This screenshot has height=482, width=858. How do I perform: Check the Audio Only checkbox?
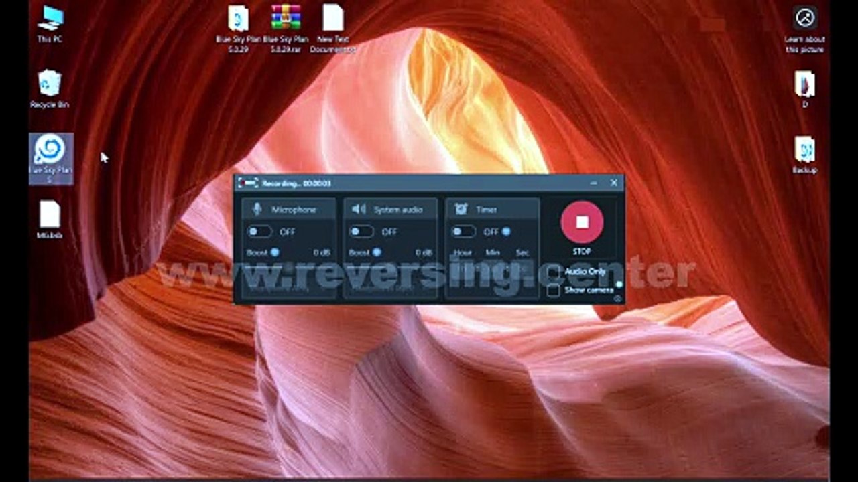(554, 272)
